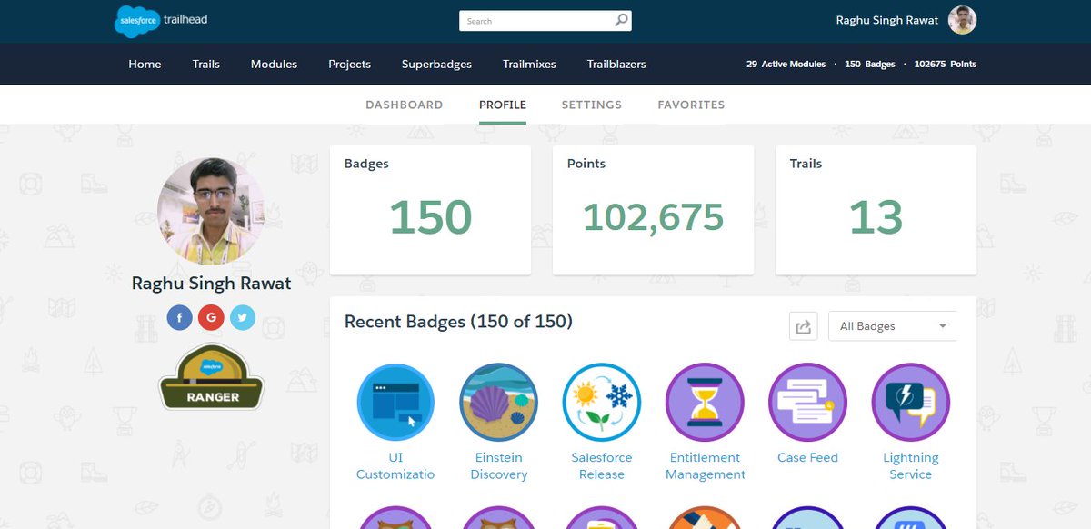Click the Ranger rank badge

[212, 377]
